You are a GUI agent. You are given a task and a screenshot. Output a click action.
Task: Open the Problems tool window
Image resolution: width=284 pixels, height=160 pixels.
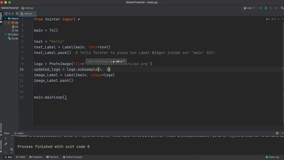35,157
